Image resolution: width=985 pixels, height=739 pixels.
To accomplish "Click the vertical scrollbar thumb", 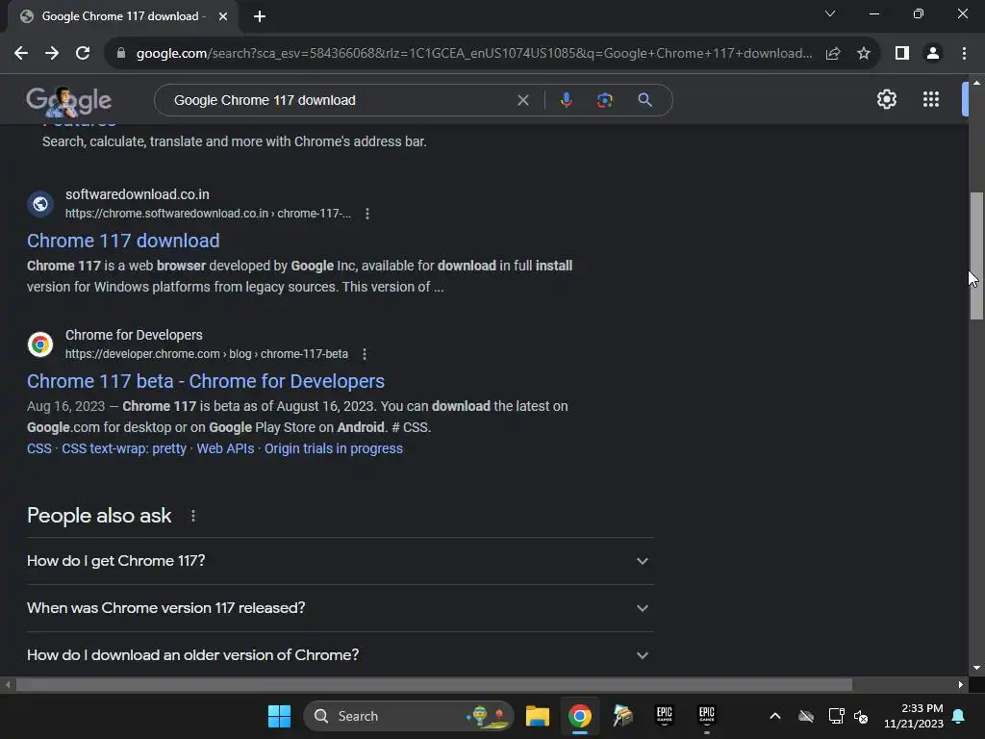I will [976, 256].
